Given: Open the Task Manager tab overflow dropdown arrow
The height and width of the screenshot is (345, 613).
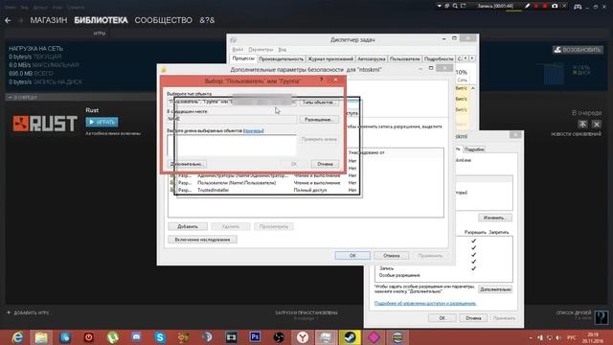Looking at the screenshot, I should [x=472, y=58].
